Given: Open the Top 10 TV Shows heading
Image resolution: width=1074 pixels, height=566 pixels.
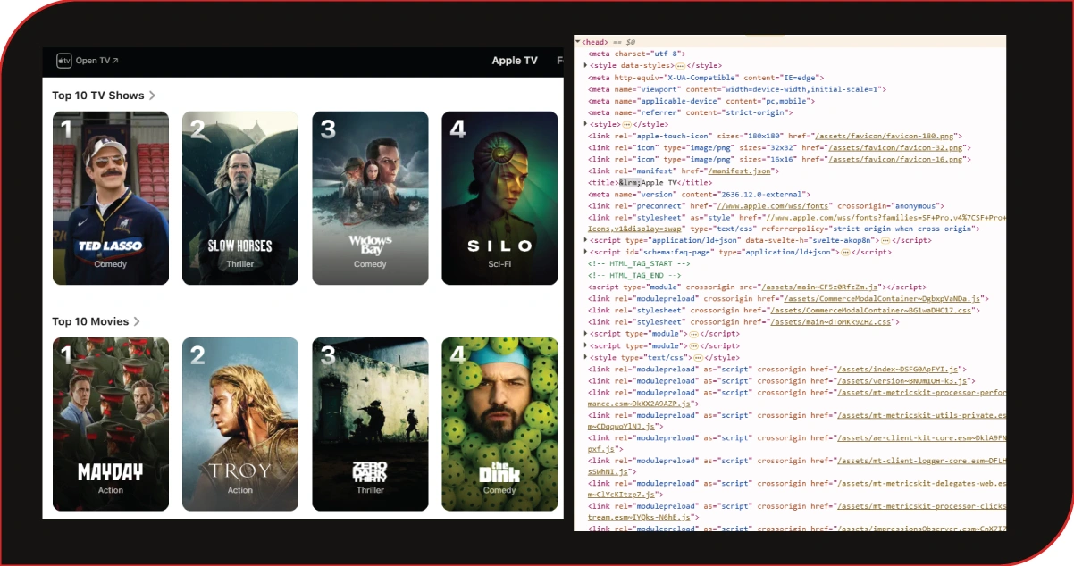Looking at the screenshot, I should 98,96.
